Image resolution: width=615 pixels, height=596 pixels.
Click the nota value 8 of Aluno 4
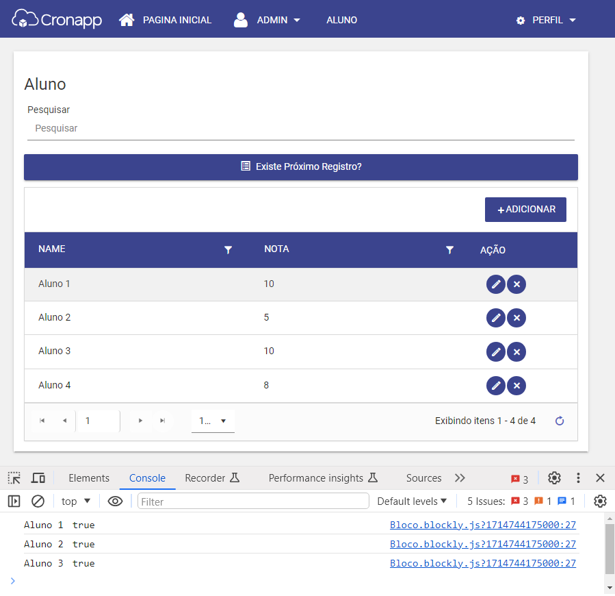click(266, 386)
